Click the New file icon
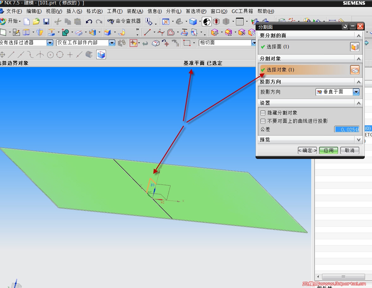Viewport: 372px width, 288px height. [27, 22]
